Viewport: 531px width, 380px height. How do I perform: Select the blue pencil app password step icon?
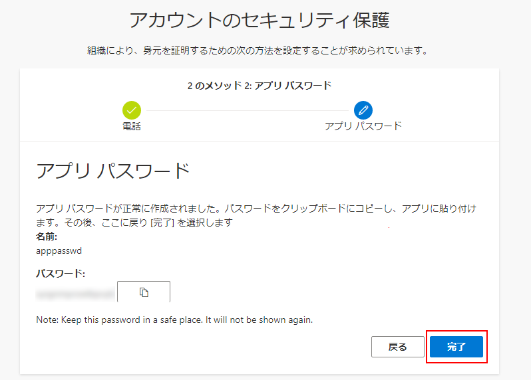(x=363, y=110)
